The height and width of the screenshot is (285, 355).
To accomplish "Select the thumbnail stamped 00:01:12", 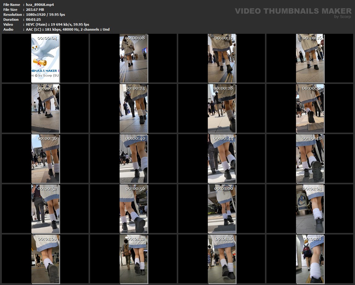I will pos(134,259).
